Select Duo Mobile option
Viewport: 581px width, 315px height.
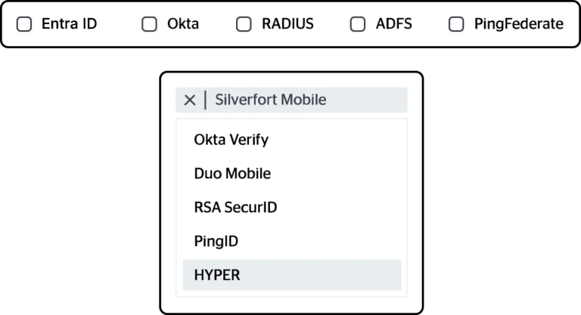232,174
